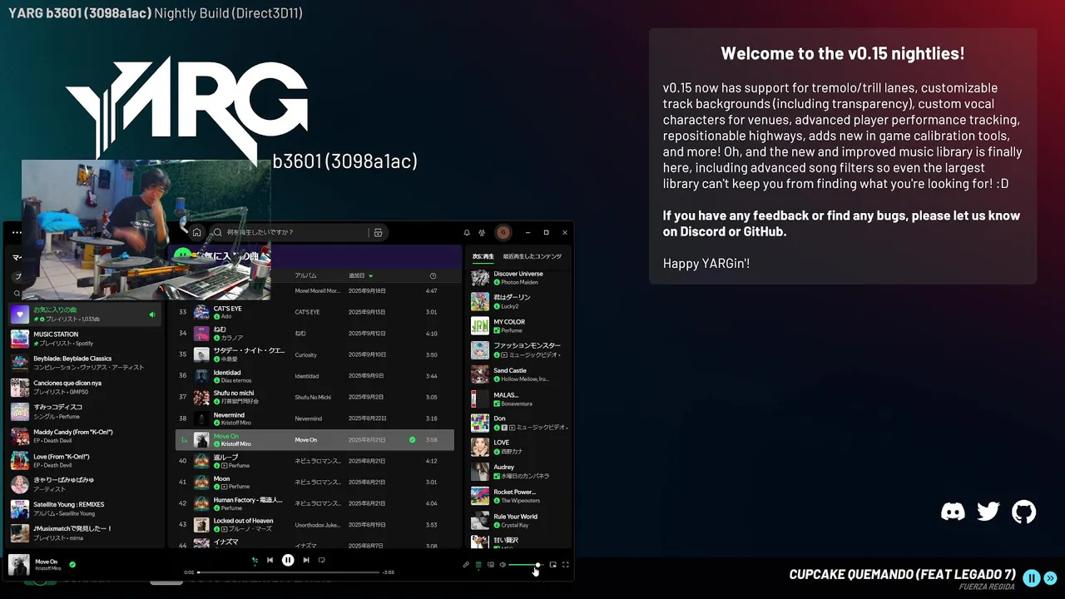Pause playback in Spotify player
Viewport: 1065px width, 599px height.
click(288, 561)
